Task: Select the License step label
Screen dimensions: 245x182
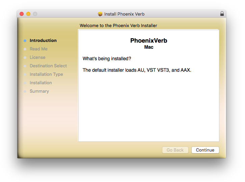Action: point(37,58)
